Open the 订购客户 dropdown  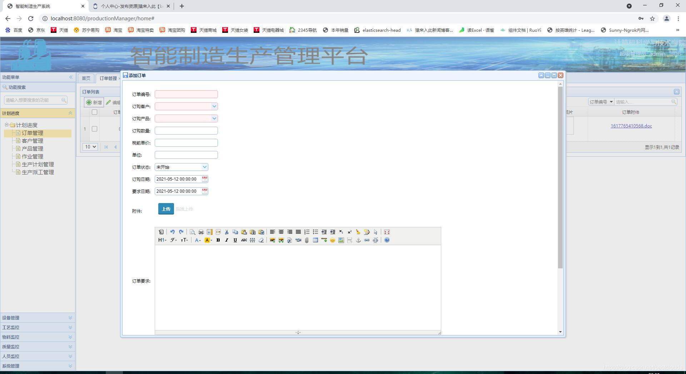click(x=214, y=106)
